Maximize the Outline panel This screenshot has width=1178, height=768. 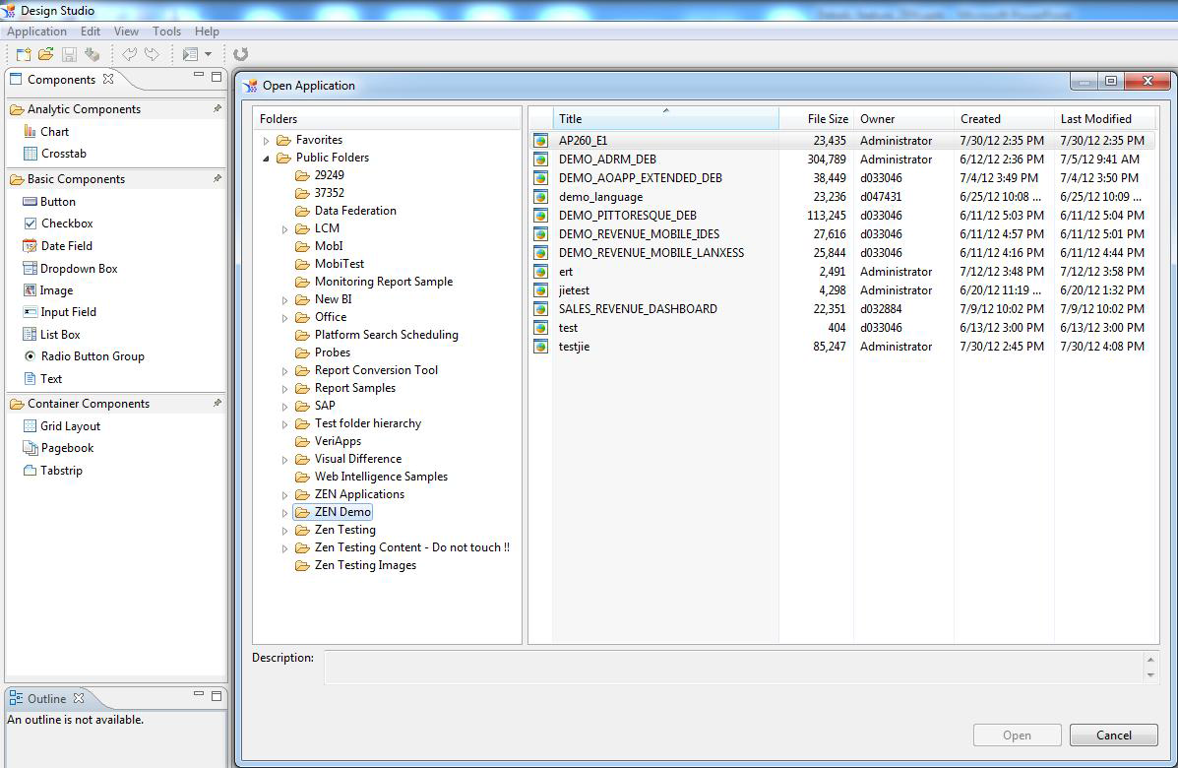[x=217, y=696]
